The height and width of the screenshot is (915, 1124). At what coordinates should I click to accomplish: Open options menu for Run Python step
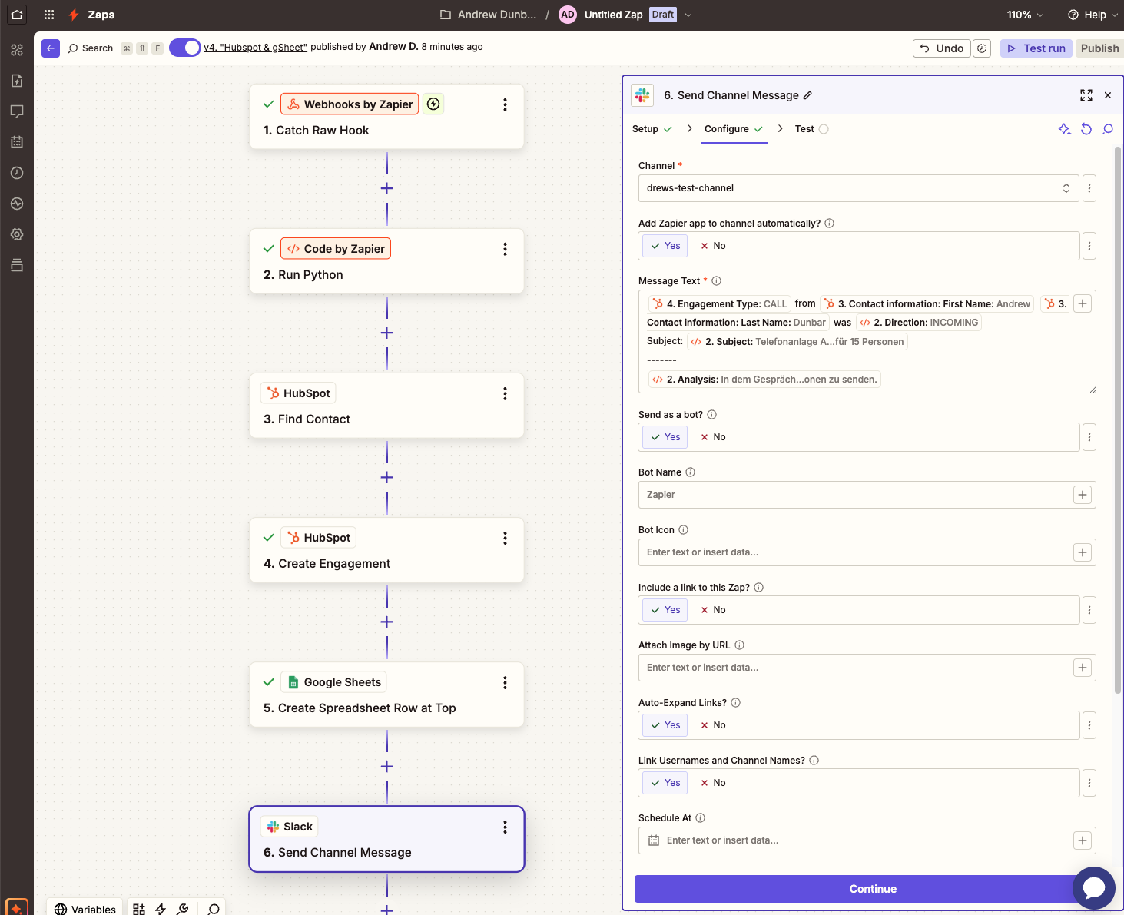(505, 249)
